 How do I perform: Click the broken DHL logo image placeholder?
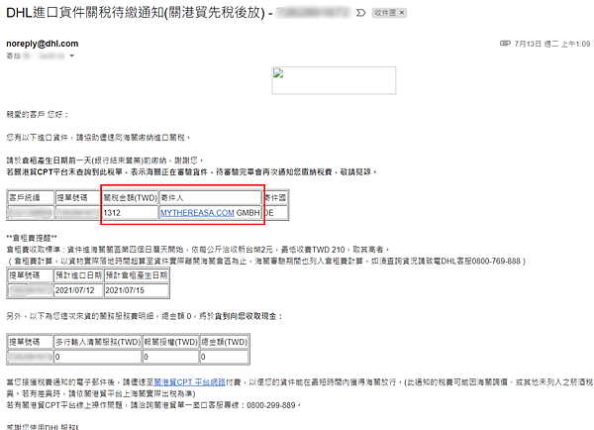click(334, 80)
